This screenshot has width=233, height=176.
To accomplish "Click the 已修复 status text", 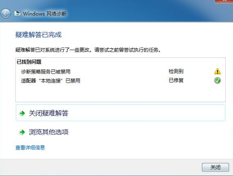I will 176,80.
